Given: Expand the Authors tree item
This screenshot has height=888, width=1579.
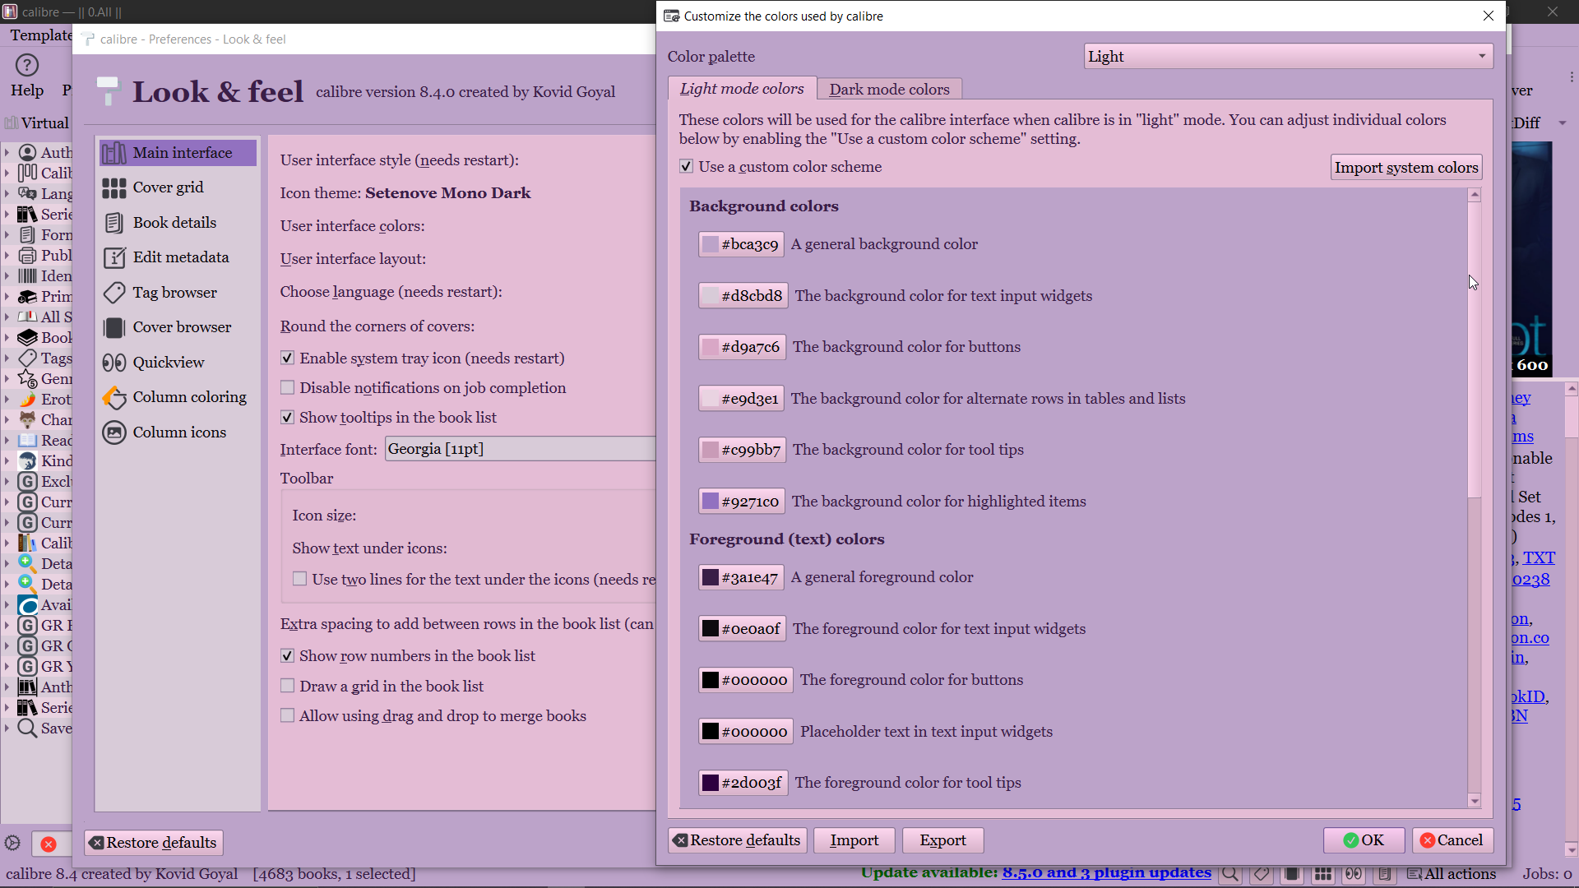Looking at the screenshot, I should (x=7, y=153).
